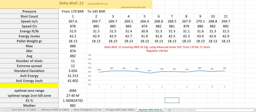This screenshot has height=112, width=256.
Task: Click the 43.0 energy Joules cell
Action: [200, 36]
